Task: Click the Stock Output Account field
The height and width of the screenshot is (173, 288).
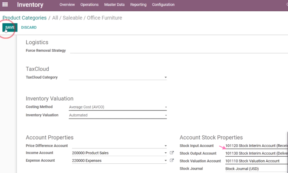Action: (x=256, y=154)
